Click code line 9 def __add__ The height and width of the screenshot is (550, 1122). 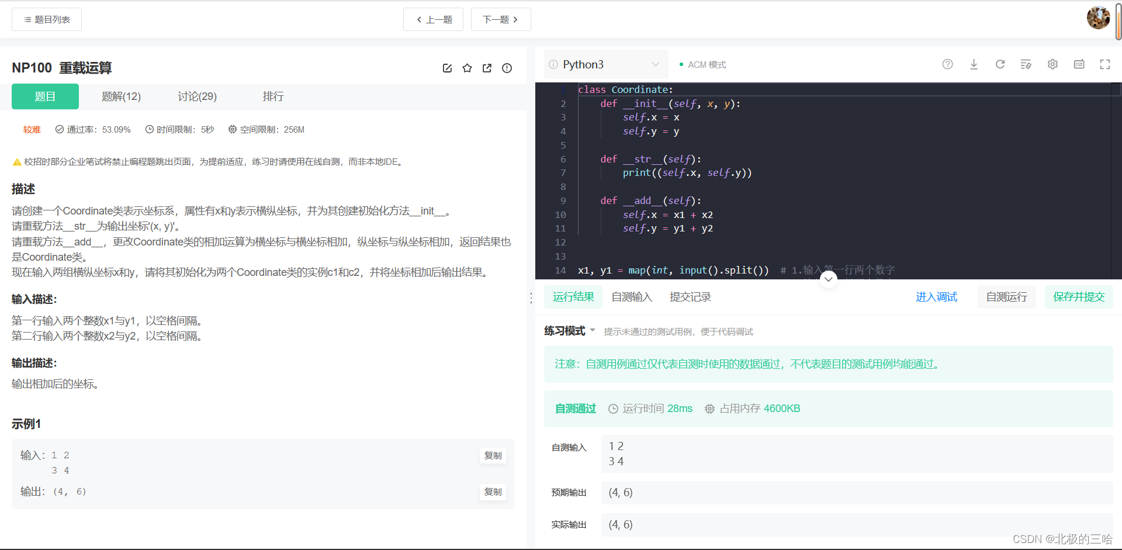point(650,200)
